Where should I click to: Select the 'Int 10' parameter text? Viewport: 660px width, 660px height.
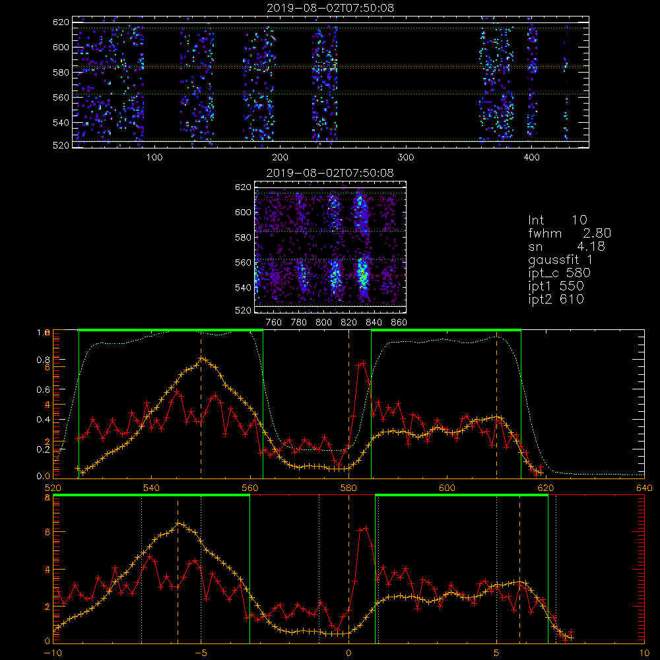[x=557, y=220]
